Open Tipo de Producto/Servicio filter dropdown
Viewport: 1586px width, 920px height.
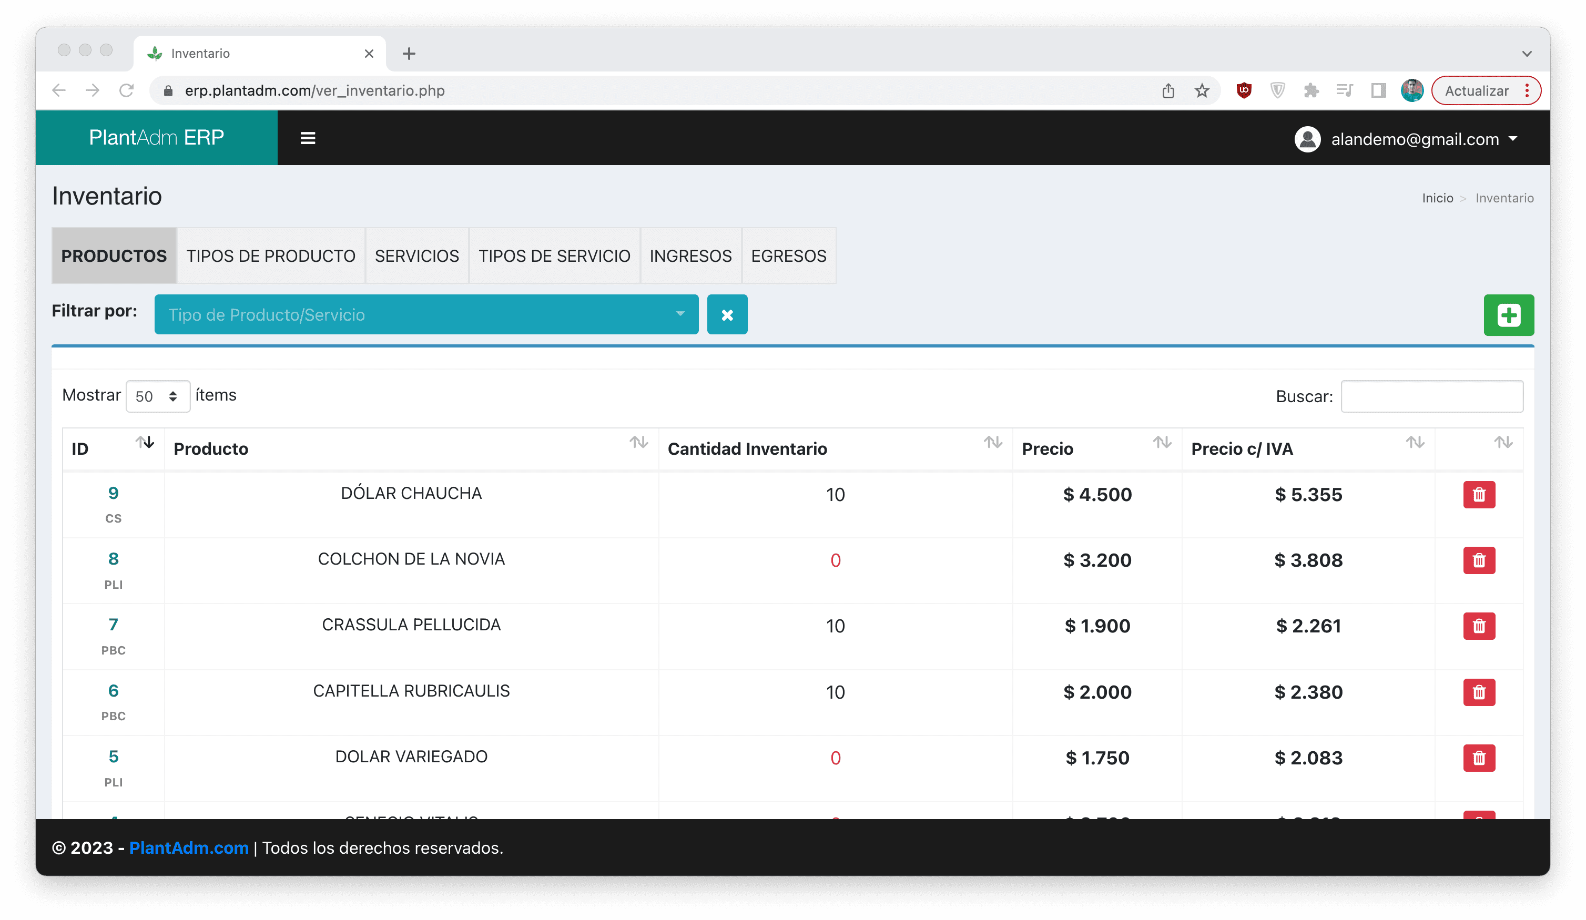click(x=426, y=314)
